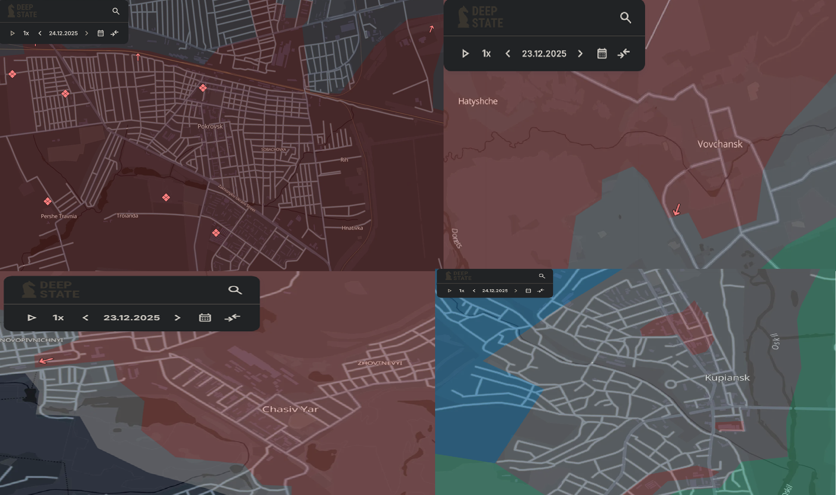The height and width of the screenshot is (495, 836).
Task: Click search icon in Chasiv Yar panel
Action: click(235, 290)
